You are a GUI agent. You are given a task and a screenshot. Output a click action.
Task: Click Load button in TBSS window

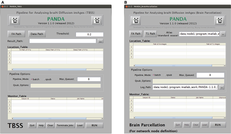[x=80, y=125]
